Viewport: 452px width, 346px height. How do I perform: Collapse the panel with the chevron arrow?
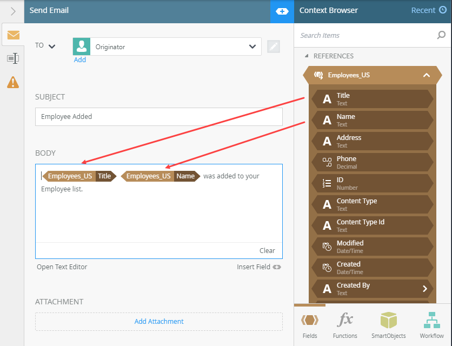(13, 11)
